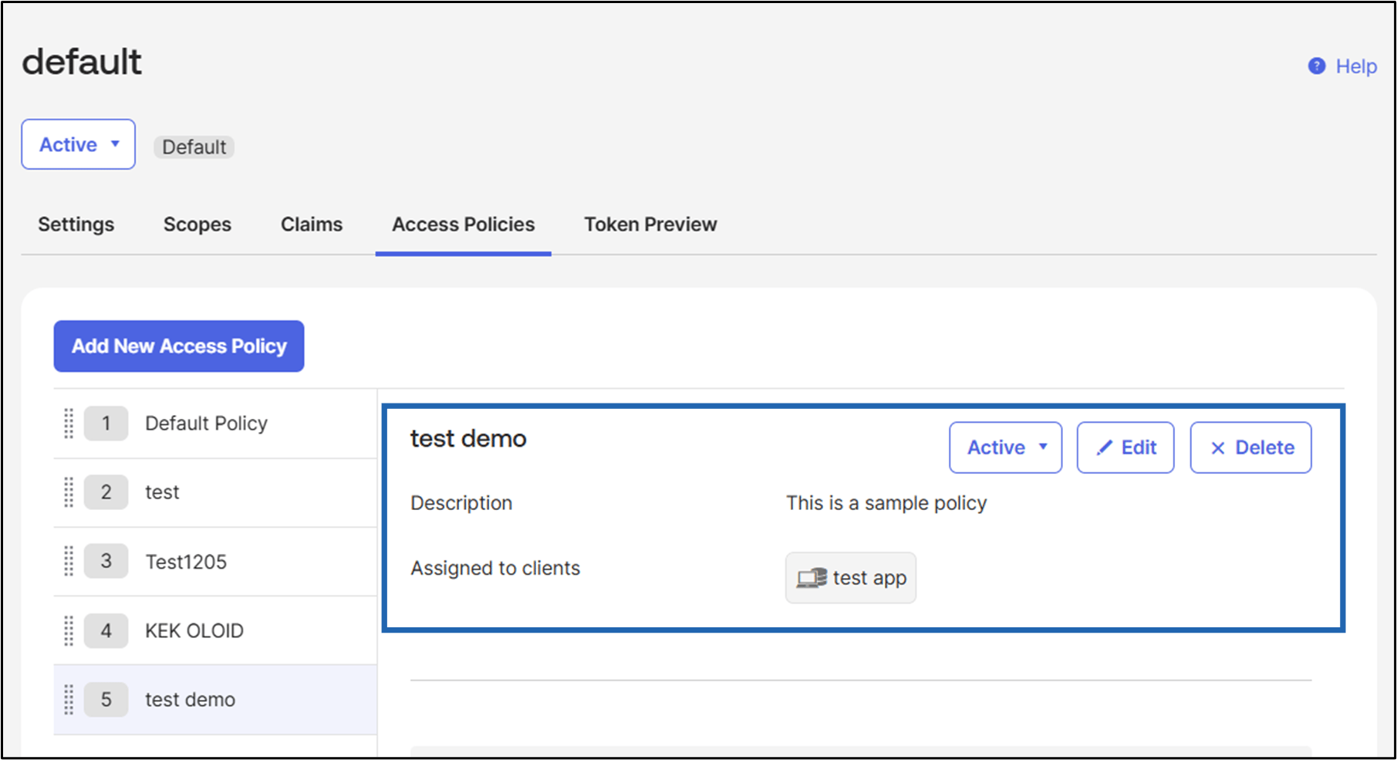Open the authorization server Active status dropdown
Viewport: 1397px width, 760px height.
point(79,144)
